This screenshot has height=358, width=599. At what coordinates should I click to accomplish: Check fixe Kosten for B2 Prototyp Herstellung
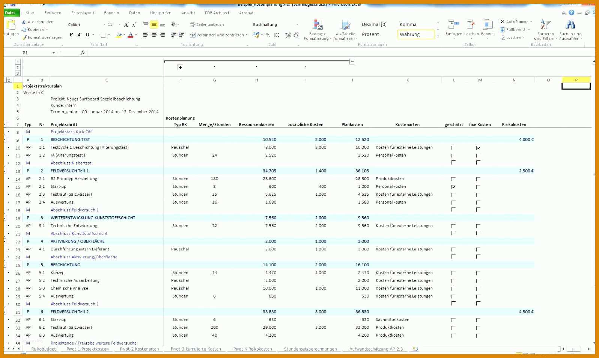pyautogui.click(x=478, y=179)
